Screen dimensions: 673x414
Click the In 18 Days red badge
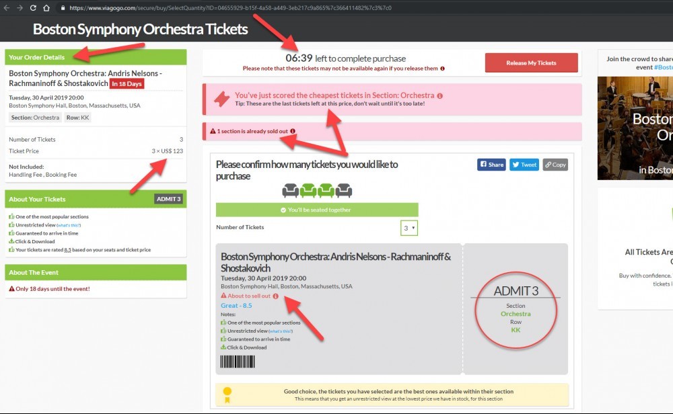click(x=127, y=83)
